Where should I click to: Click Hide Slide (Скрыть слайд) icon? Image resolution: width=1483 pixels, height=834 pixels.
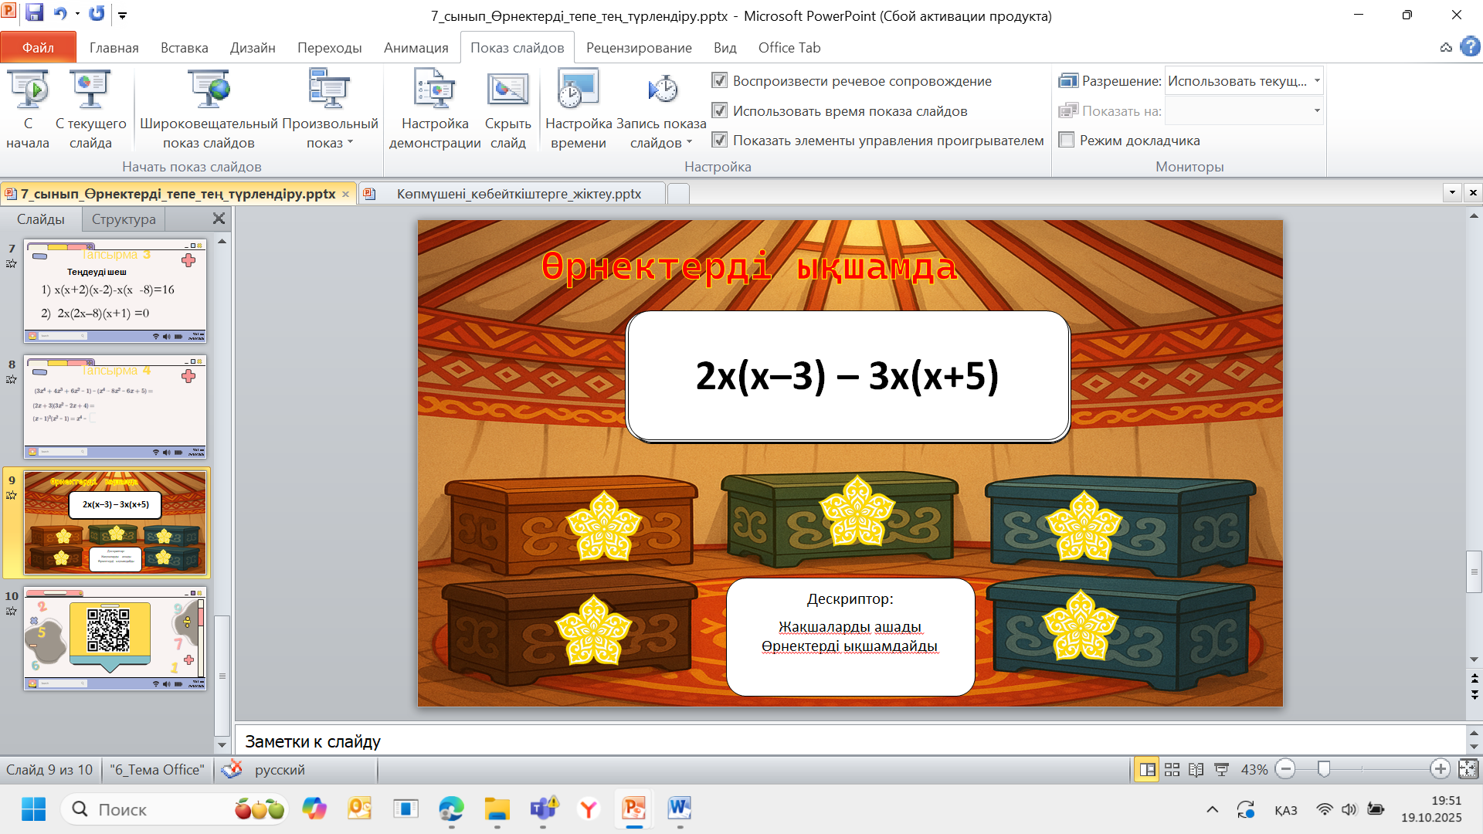point(507,90)
